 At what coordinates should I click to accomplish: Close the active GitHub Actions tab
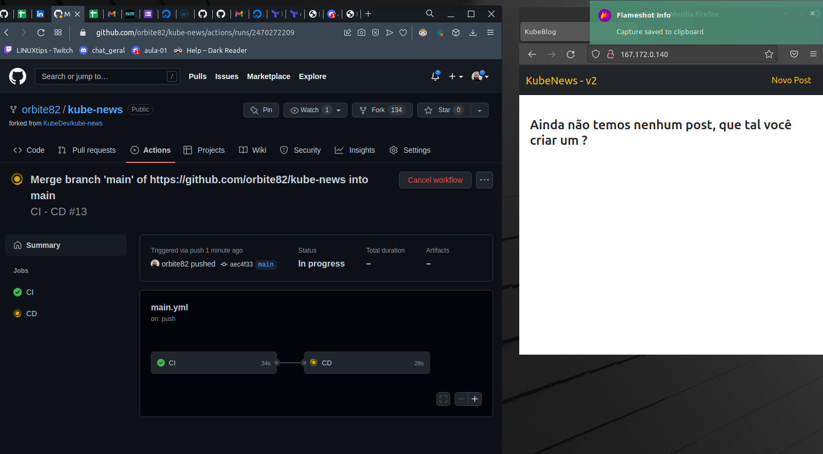[78, 14]
